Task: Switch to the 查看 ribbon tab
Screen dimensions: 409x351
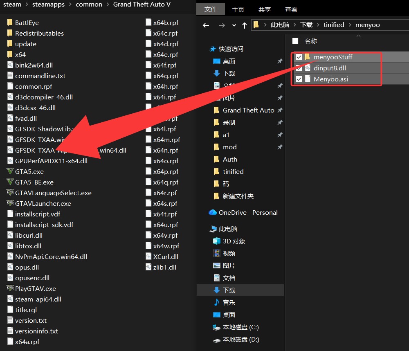Action: point(291,9)
